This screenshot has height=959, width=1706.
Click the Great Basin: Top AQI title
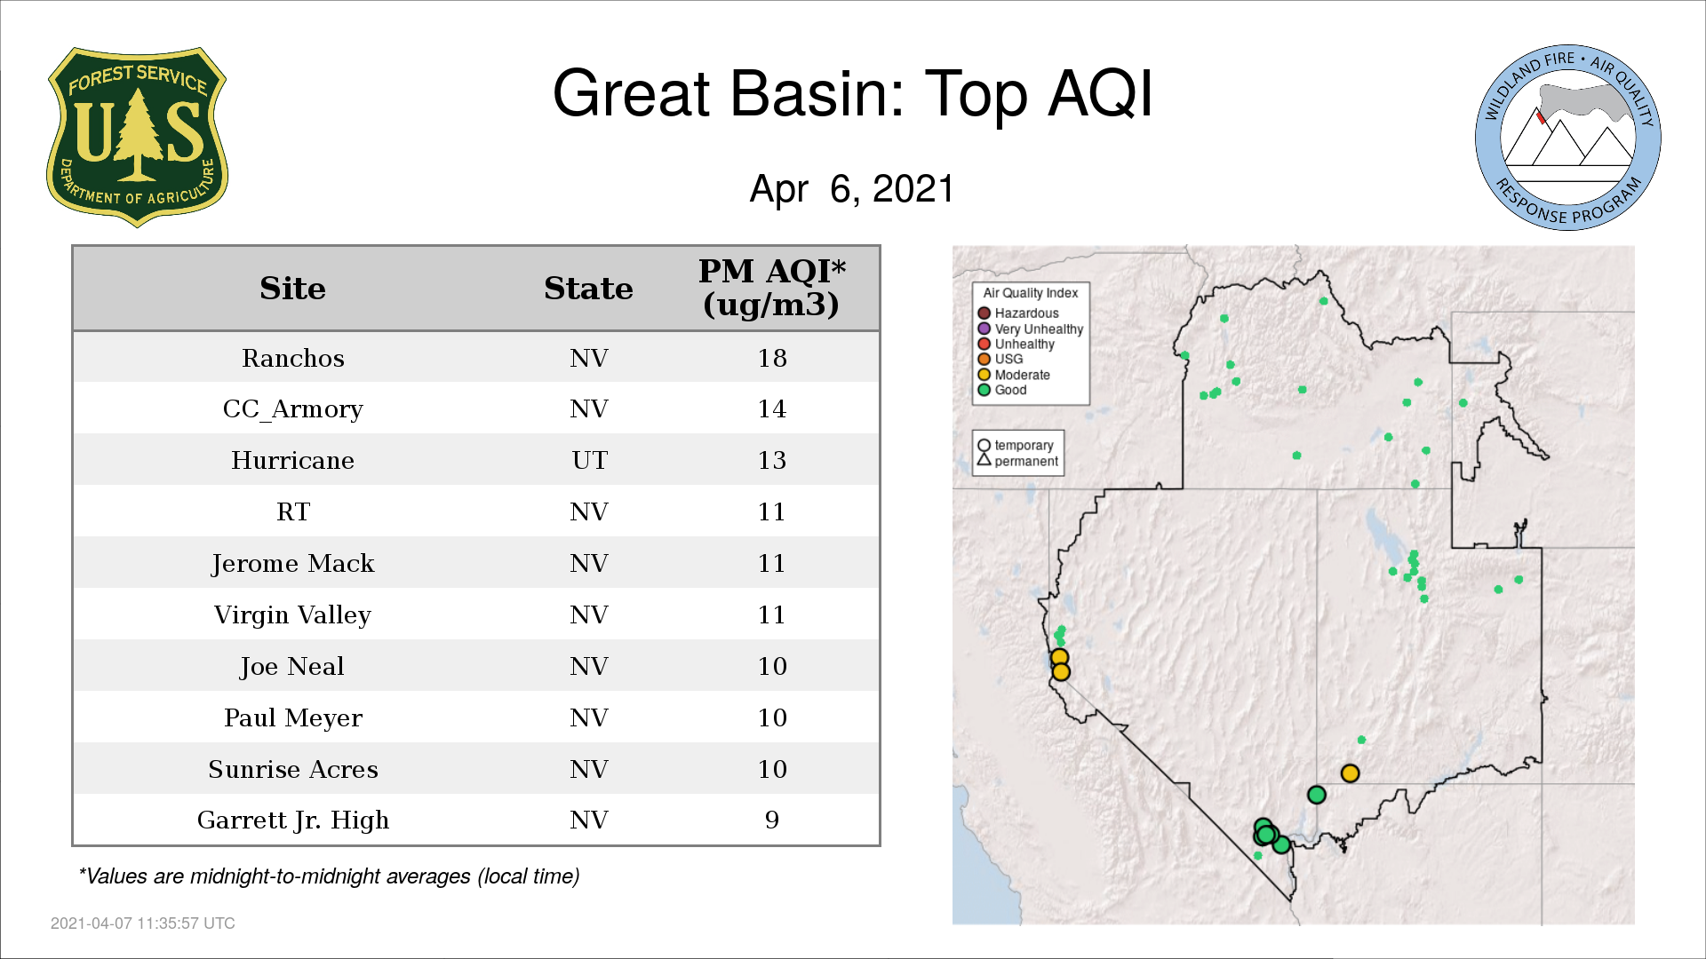click(853, 94)
